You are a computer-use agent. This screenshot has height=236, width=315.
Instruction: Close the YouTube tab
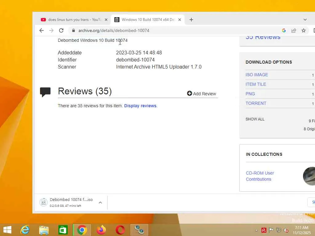point(106,20)
